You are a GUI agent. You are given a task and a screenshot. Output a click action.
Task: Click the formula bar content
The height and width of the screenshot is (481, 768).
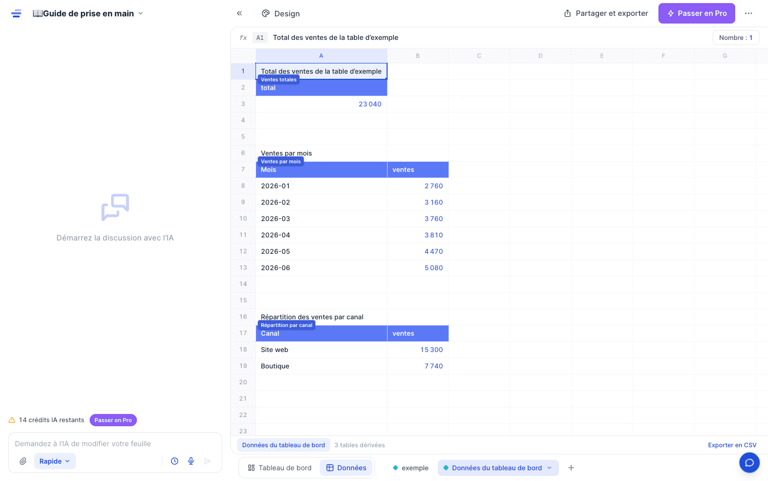pyautogui.click(x=335, y=37)
